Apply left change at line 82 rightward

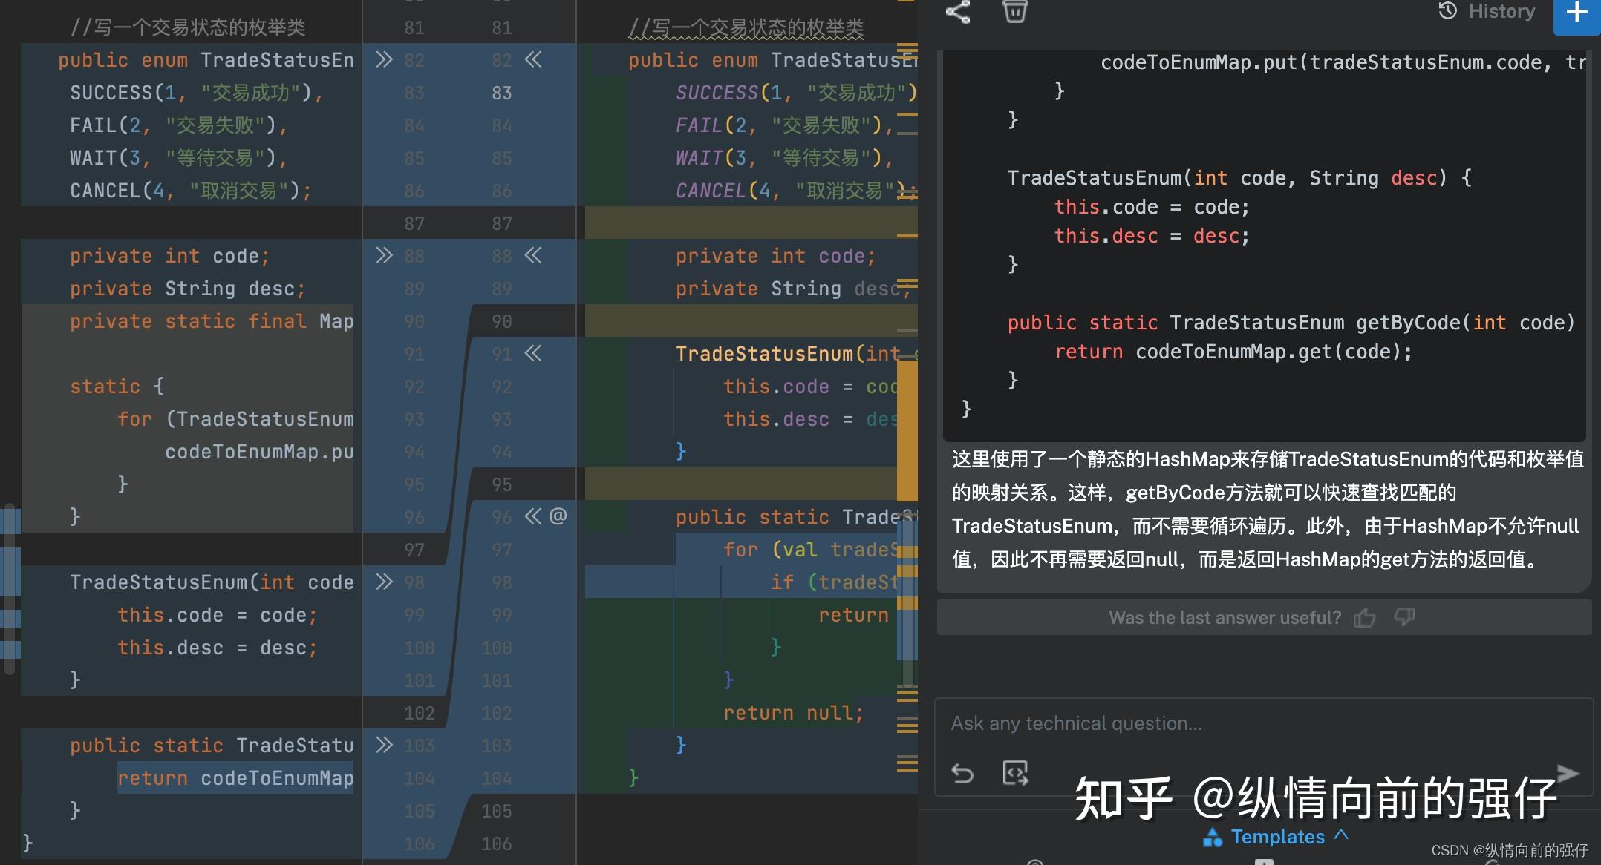384,59
